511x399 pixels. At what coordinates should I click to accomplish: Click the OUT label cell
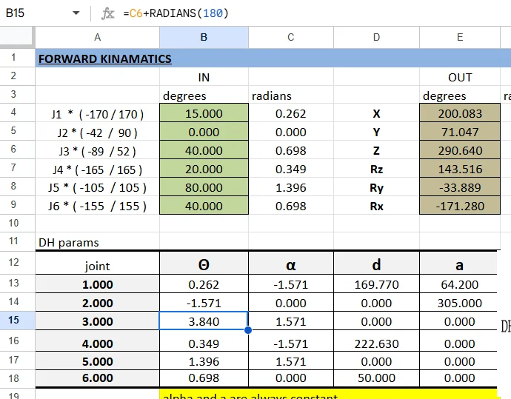(460, 77)
